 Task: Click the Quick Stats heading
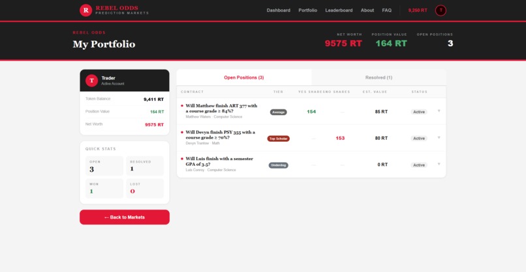click(x=101, y=149)
